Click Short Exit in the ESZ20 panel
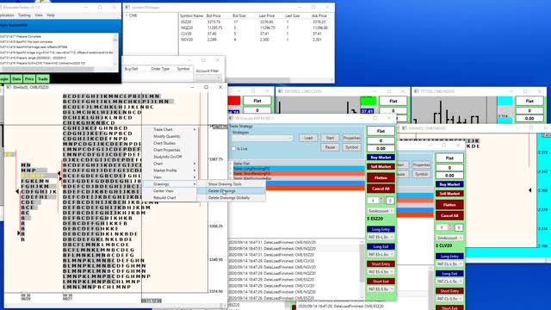 [x=381, y=282]
